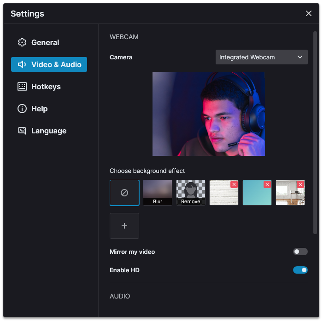Choose the Remove background effect
The image size is (323, 321).
(x=191, y=193)
